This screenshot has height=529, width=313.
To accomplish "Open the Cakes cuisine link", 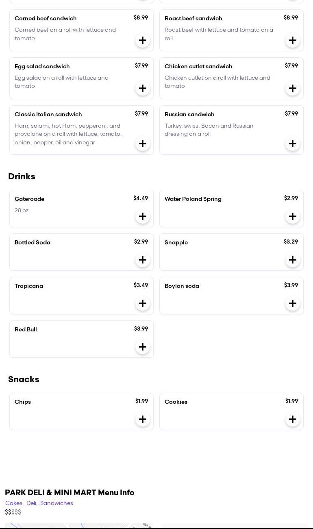I will click(14, 503).
